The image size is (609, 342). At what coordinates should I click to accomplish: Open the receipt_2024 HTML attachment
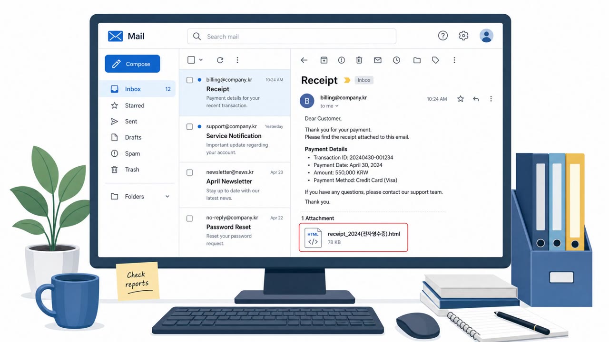tap(354, 237)
